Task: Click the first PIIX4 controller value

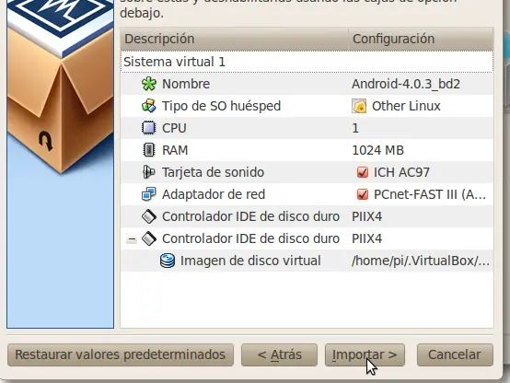Action: point(367,216)
